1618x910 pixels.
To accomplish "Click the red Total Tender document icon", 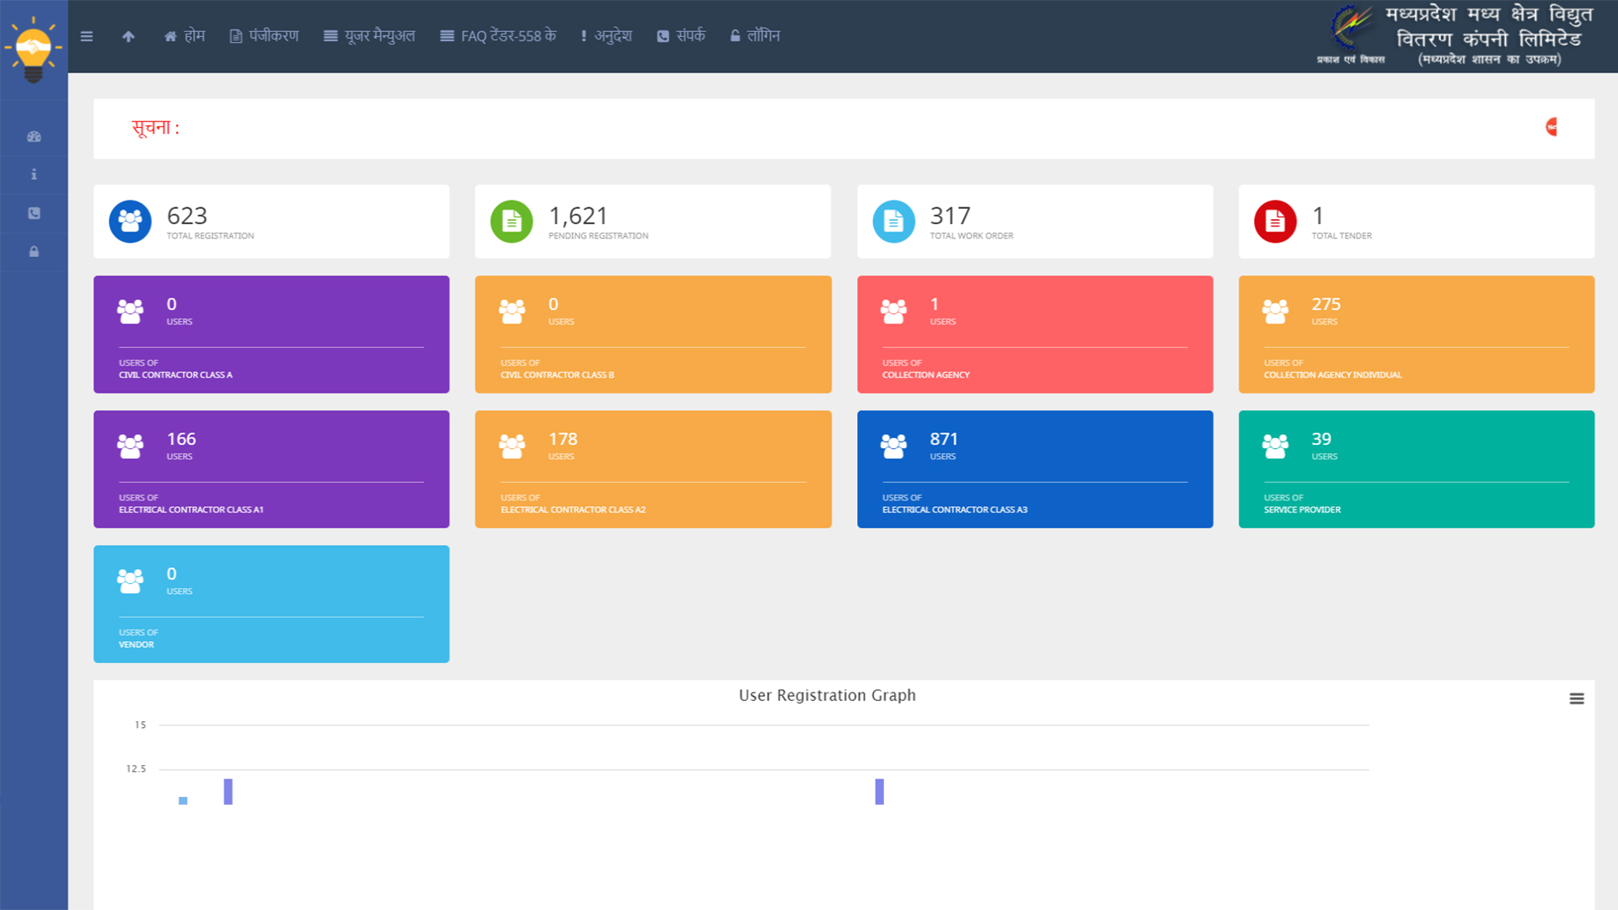I will point(1275,222).
